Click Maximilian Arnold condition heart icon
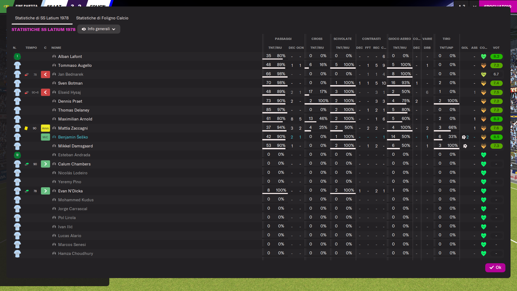Viewport: 517px width, 291px height. [484, 119]
